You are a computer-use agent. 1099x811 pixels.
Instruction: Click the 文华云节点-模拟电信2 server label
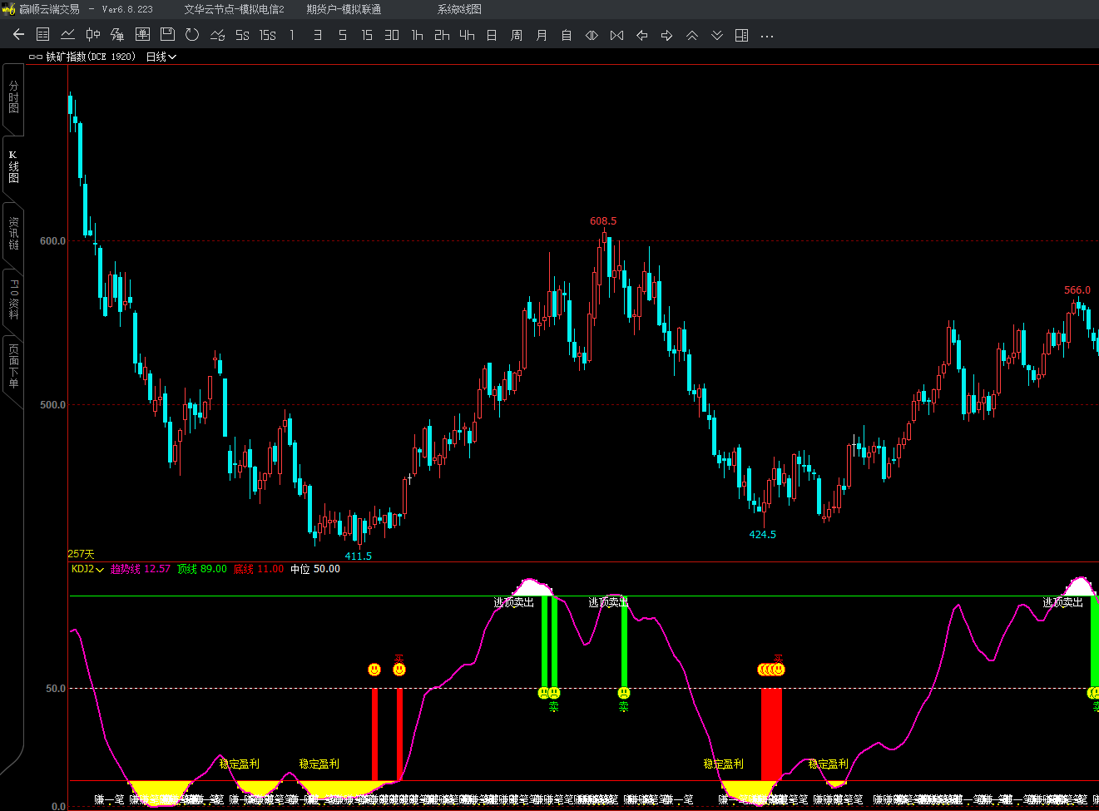(x=234, y=9)
